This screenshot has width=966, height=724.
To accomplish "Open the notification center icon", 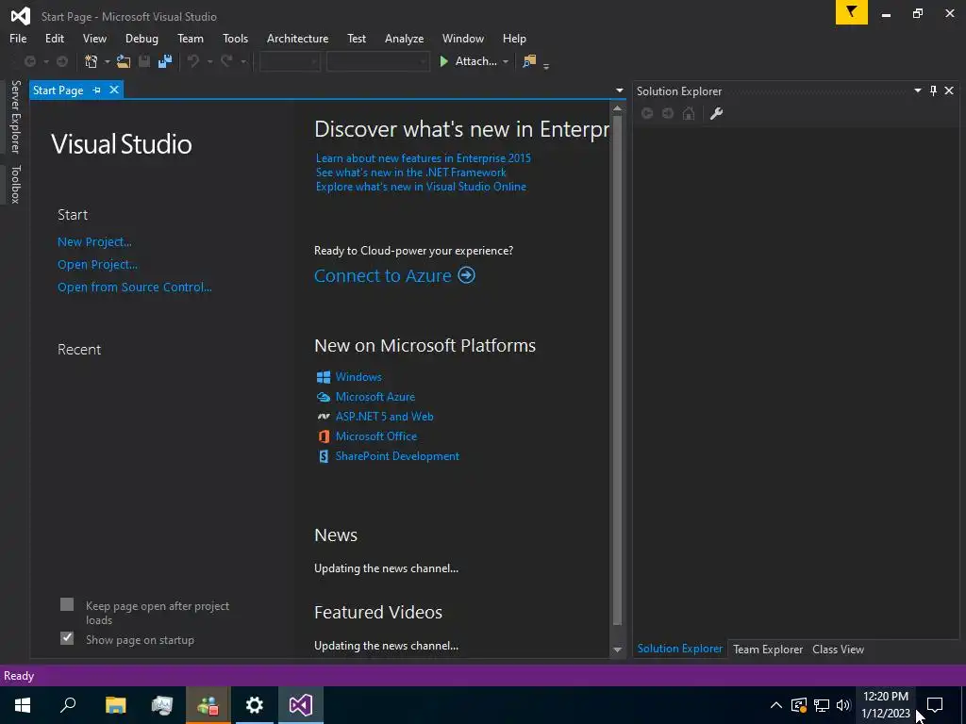I will tap(935, 705).
